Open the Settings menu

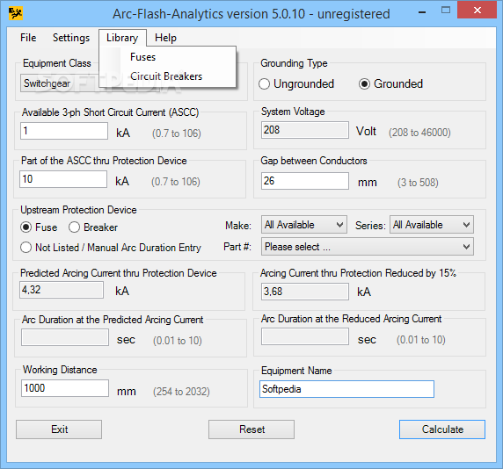71,38
